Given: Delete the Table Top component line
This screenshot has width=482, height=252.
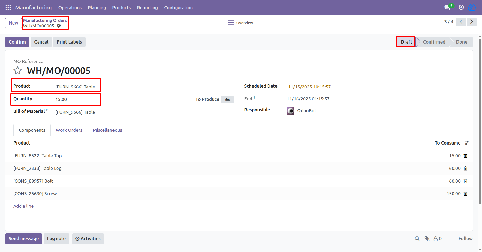Looking at the screenshot, I should tap(466, 156).
